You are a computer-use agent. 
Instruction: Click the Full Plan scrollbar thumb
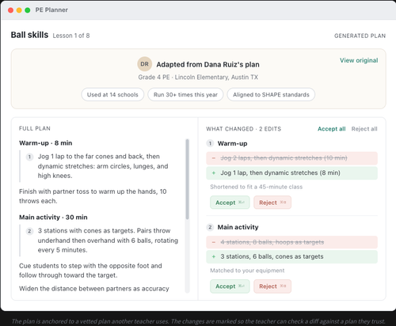pyautogui.click(x=187, y=180)
